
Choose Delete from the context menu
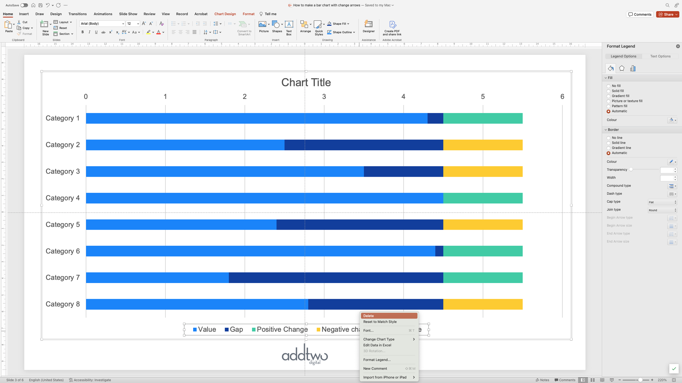389,316
